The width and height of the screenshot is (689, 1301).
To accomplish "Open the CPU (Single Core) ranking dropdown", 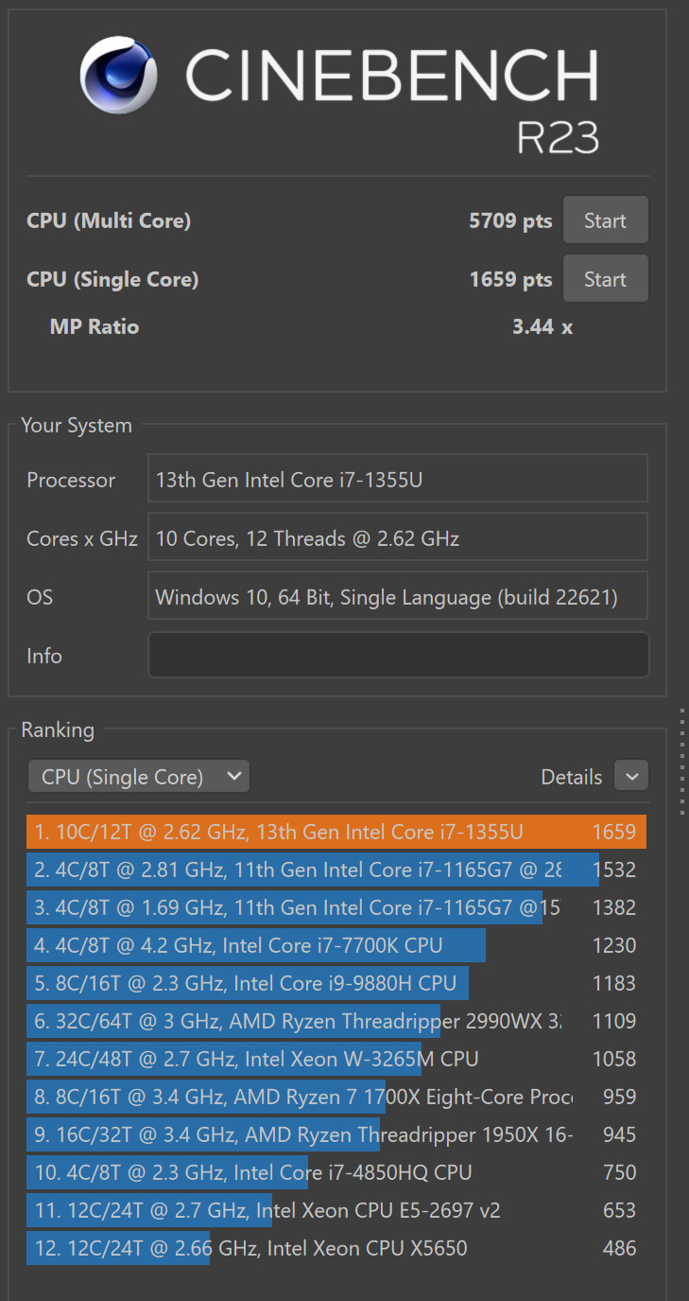I will tap(139, 777).
